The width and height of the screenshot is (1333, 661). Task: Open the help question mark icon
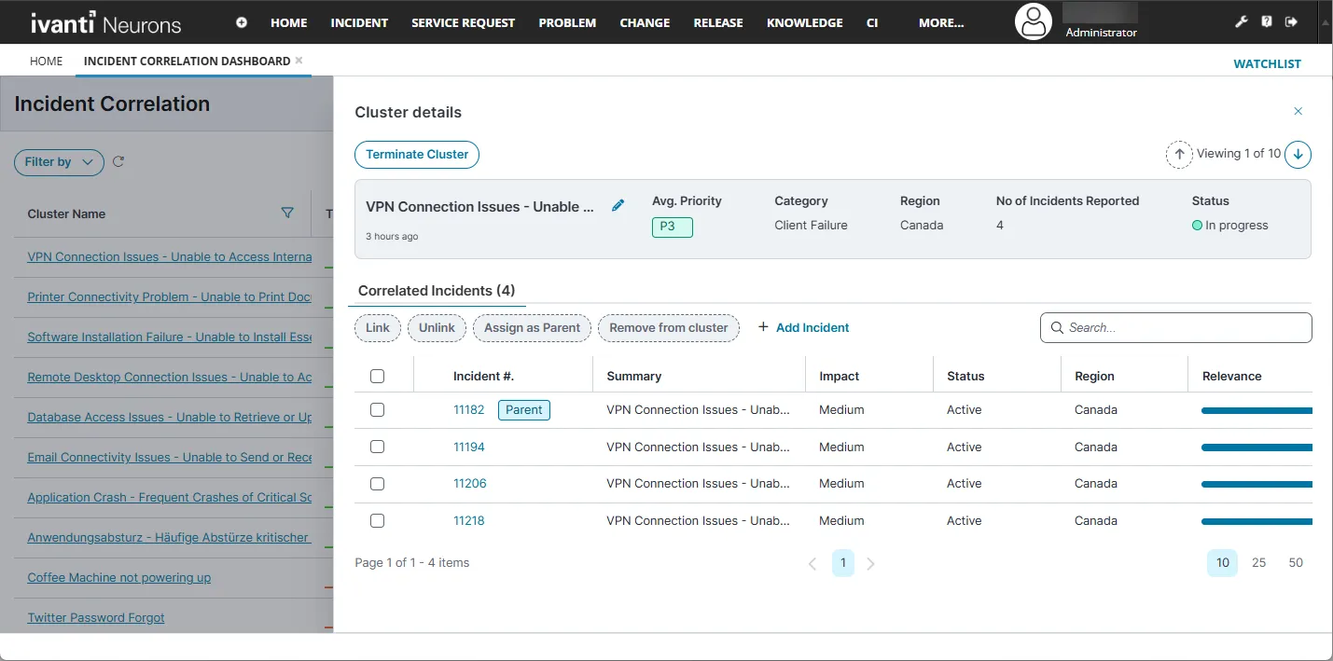pos(1266,22)
